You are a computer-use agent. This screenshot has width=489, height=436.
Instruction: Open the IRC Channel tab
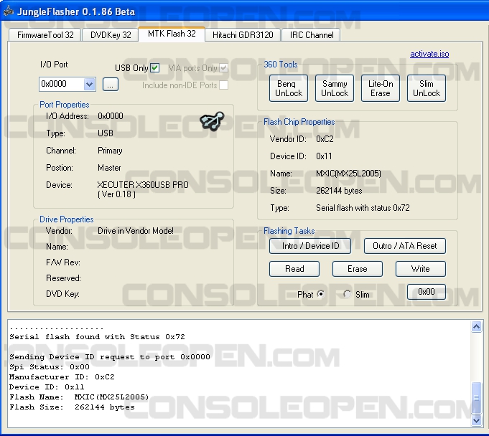[311, 35]
